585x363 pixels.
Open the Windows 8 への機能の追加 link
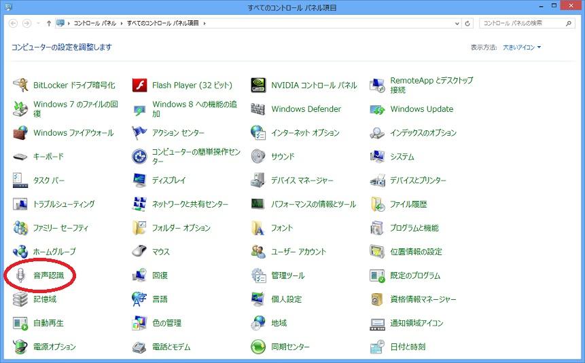tap(194, 109)
